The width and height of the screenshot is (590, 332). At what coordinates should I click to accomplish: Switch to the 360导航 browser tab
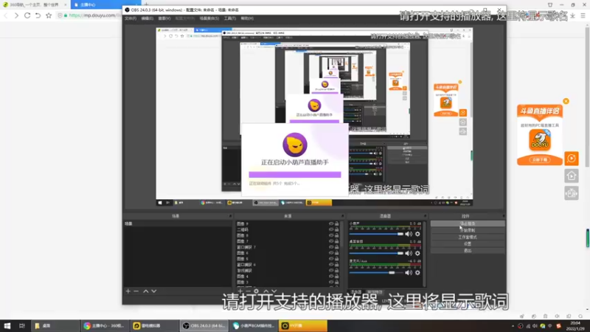tap(35, 5)
